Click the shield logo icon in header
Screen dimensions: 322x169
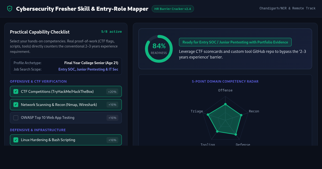[10, 9]
